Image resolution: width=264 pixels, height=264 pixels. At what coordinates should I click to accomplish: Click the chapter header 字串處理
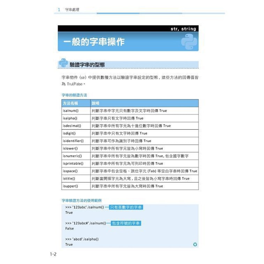(x=72, y=10)
